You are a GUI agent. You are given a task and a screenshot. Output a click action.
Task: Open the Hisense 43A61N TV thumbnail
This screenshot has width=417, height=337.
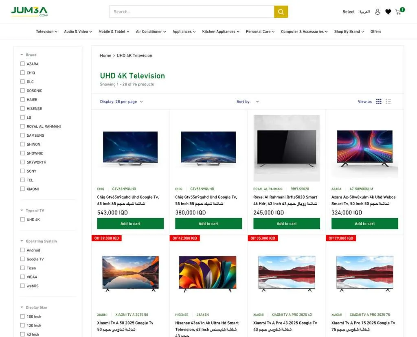coord(208,274)
